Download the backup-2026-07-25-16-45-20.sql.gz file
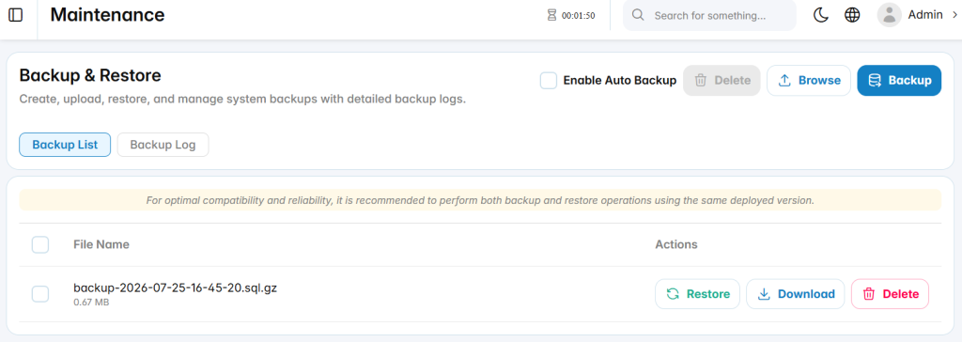962x342 pixels. 795,294
